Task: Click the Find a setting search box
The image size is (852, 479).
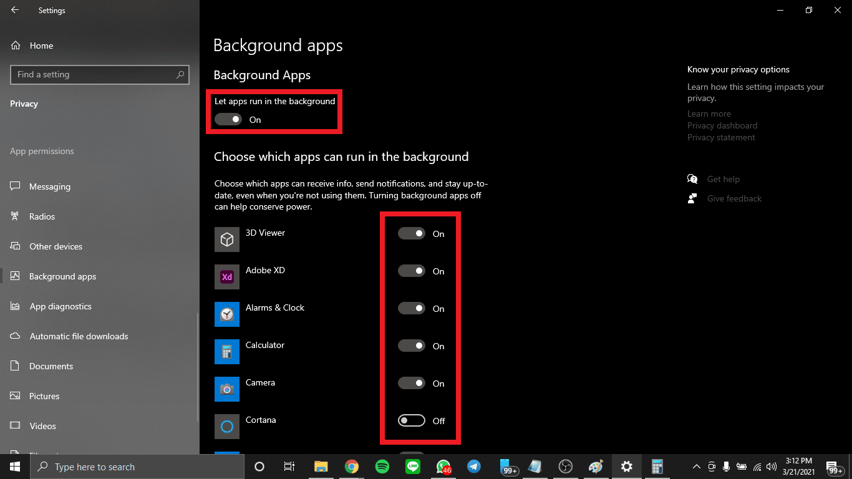Action: pos(100,75)
